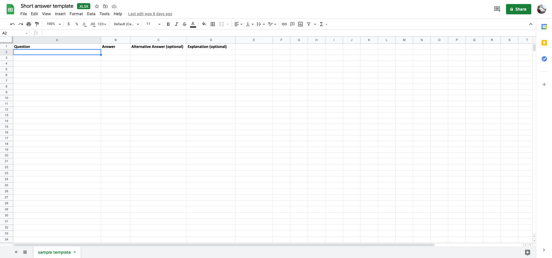The height and width of the screenshot is (258, 552).
Task: Open the borders tool
Action: click(x=213, y=24)
